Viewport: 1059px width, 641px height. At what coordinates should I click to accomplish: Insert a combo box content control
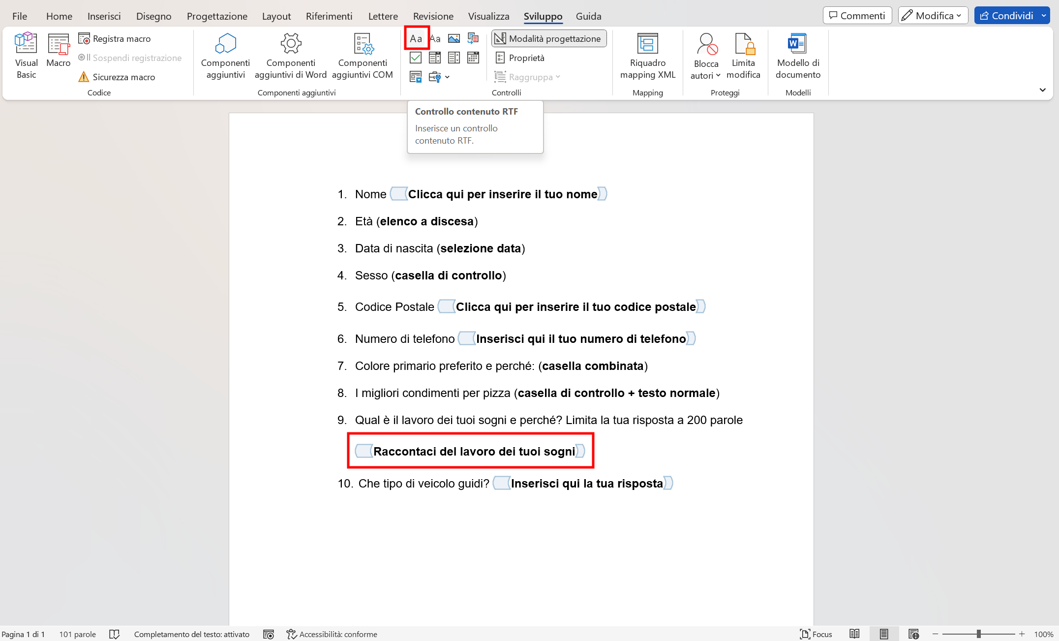(435, 58)
